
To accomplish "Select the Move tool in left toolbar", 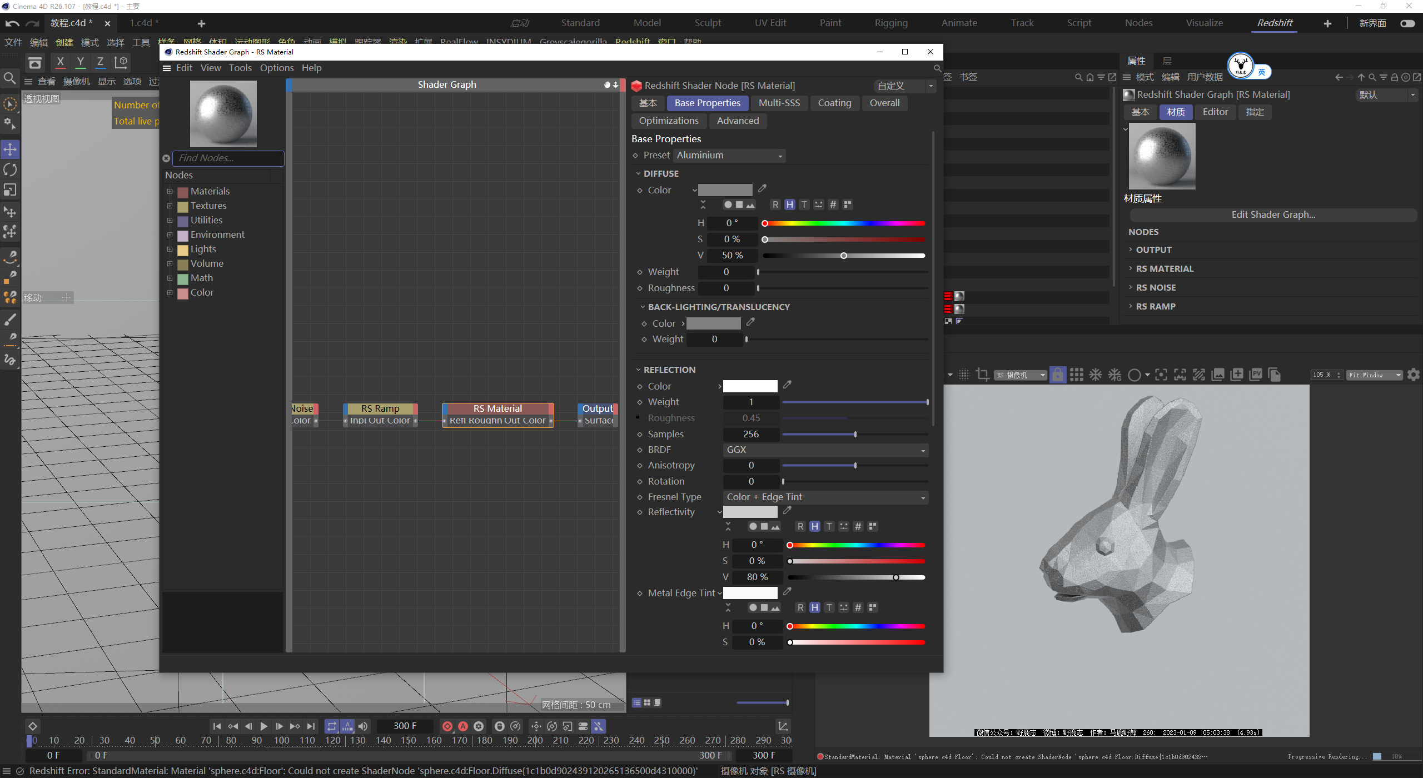I will tap(10, 149).
